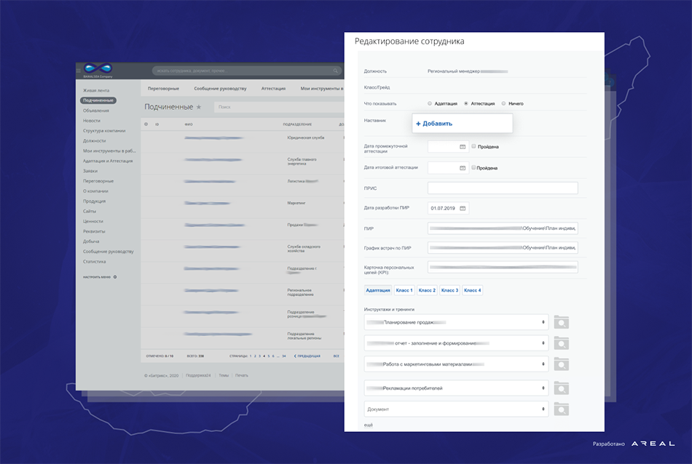Switch to the Класс 1 tab

404,290
